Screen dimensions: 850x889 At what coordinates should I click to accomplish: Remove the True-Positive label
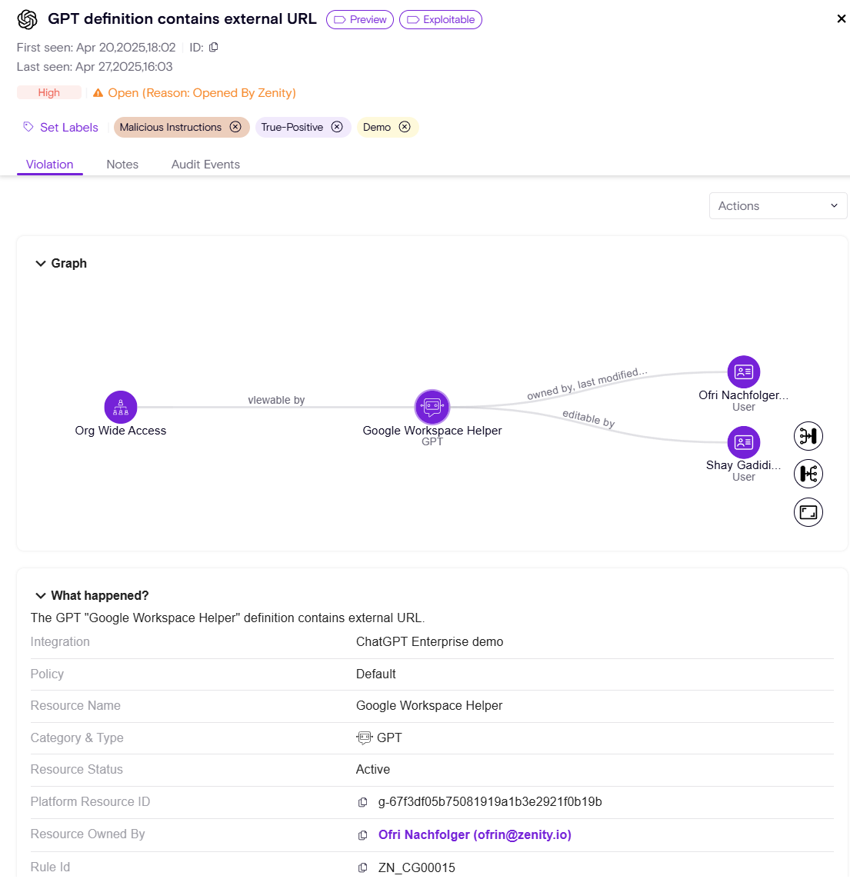coord(337,127)
